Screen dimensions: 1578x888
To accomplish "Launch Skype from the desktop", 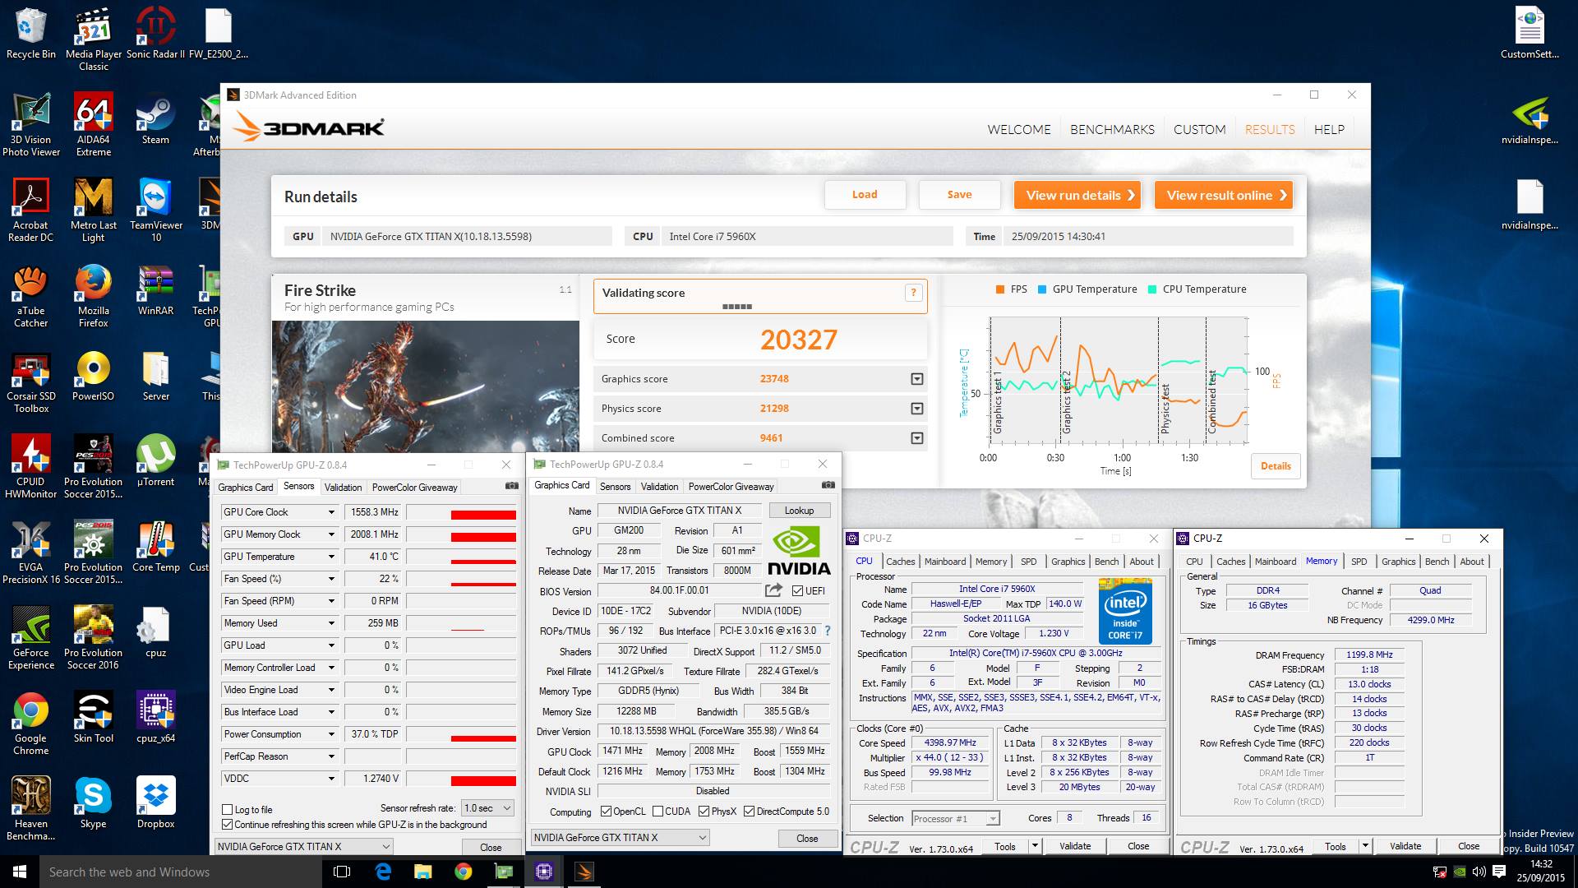I will pyautogui.click(x=93, y=804).
